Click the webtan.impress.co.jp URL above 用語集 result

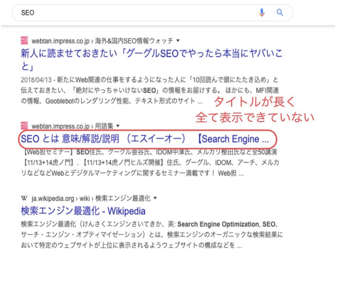pos(60,126)
